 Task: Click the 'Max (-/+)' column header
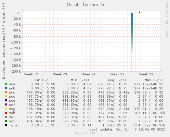pos(154,80)
